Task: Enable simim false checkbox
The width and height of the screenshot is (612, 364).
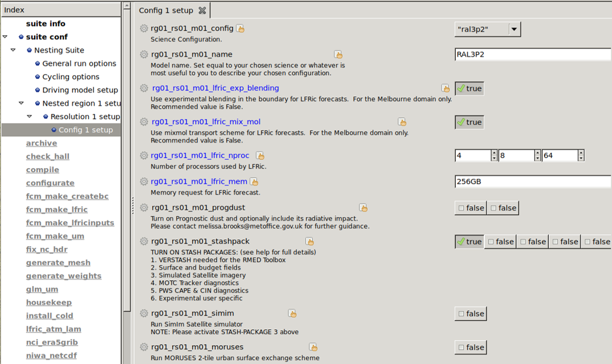Action: click(471, 314)
